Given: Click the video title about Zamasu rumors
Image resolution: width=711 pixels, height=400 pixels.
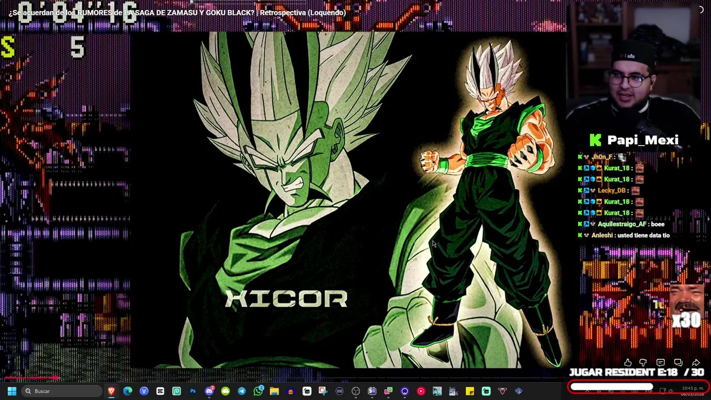Looking at the screenshot, I should [177, 12].
